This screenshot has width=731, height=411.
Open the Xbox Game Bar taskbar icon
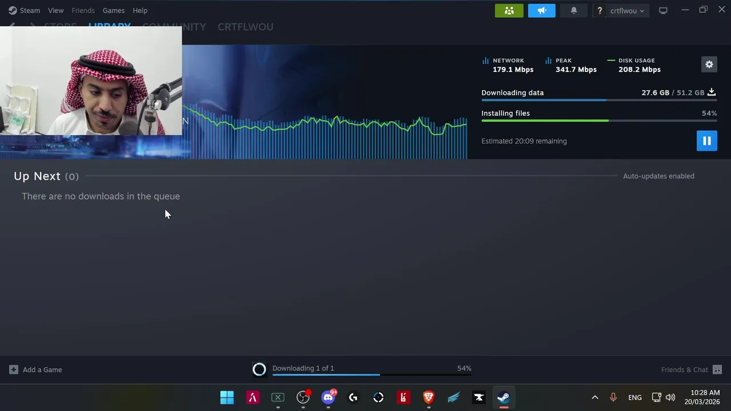pos(278,397)
